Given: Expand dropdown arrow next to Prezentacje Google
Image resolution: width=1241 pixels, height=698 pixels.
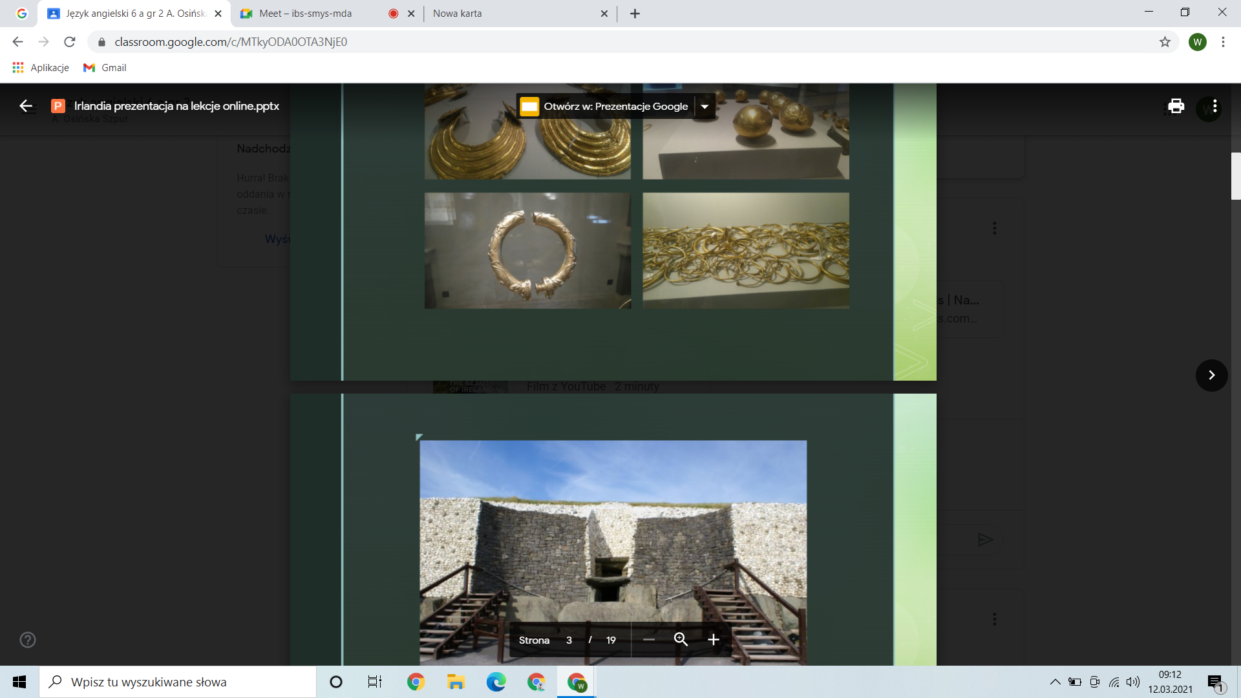Looking at the screenshot, I should 705,107.
